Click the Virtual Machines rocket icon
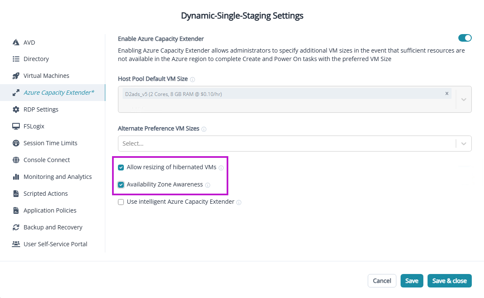The image size is (484, 298). pyautogui.click(x=16, y=76)
